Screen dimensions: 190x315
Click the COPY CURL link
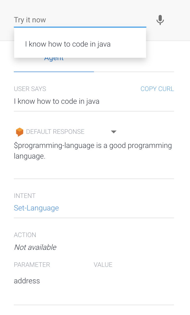[x=157, y=89]
